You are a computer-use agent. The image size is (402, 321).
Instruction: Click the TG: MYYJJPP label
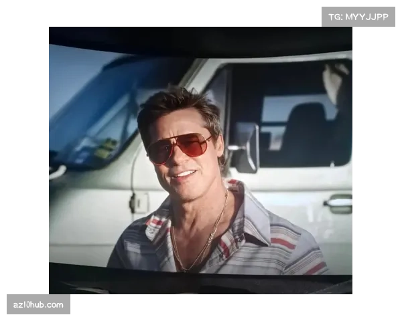358,17
